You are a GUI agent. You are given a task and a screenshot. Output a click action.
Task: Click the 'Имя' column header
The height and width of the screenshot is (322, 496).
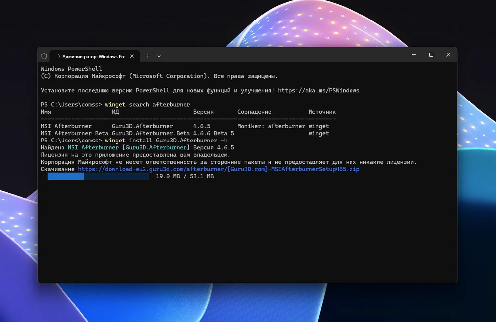click(46, 112)
